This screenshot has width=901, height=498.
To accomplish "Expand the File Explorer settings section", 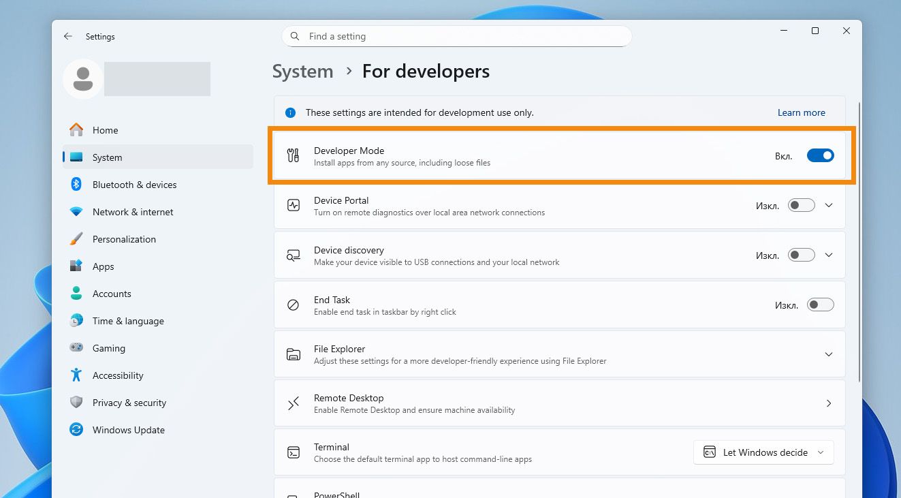I will [x=829, y=354].
